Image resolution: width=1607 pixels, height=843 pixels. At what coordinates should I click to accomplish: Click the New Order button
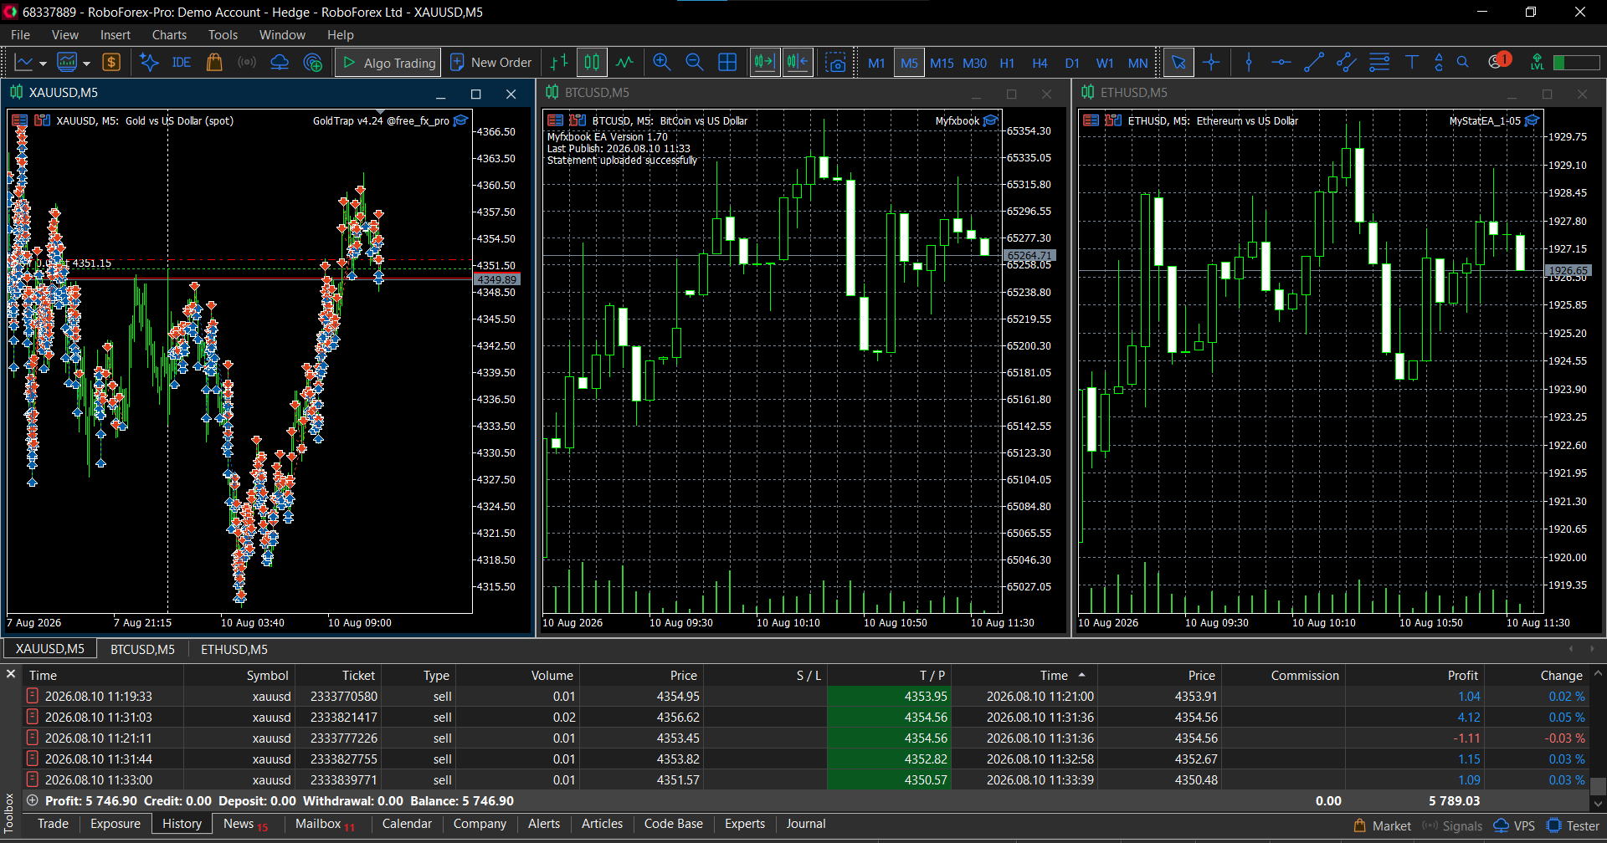click(491, 63)
